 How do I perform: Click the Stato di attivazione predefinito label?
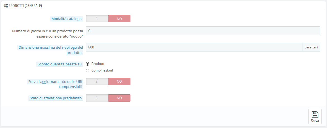(x=56, y=98)
